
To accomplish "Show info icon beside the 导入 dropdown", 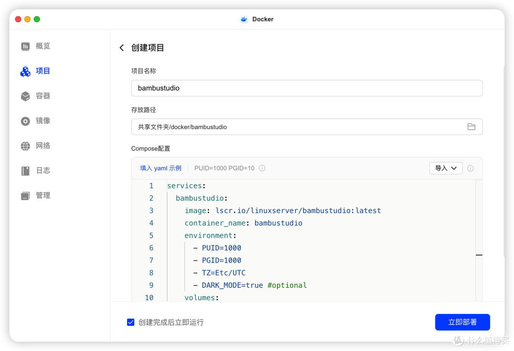I will (470, 168).
